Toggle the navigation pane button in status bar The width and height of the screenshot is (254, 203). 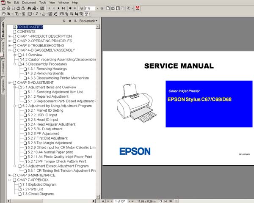(103, 201)
